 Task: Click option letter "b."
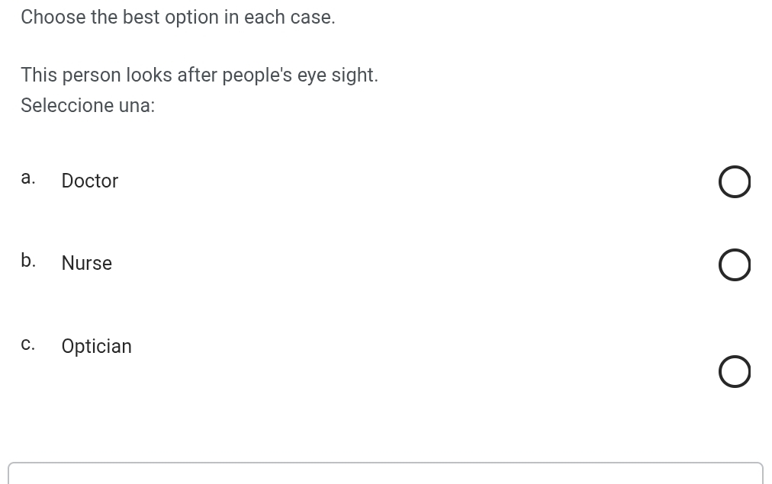28,261
